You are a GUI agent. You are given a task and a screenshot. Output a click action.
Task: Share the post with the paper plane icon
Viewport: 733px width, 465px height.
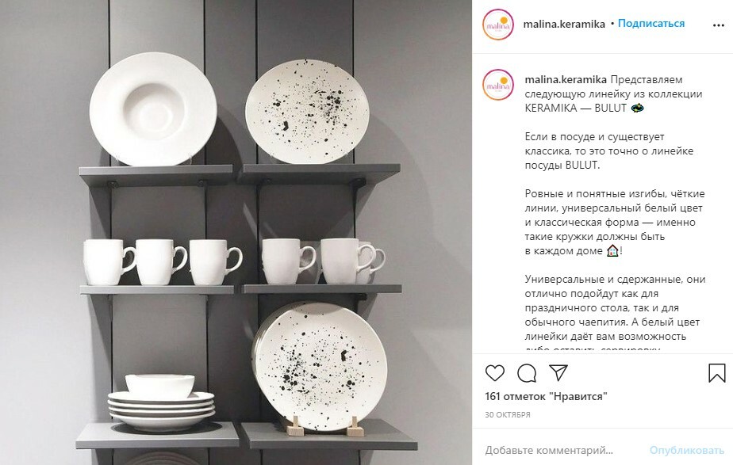coord(558,372)
